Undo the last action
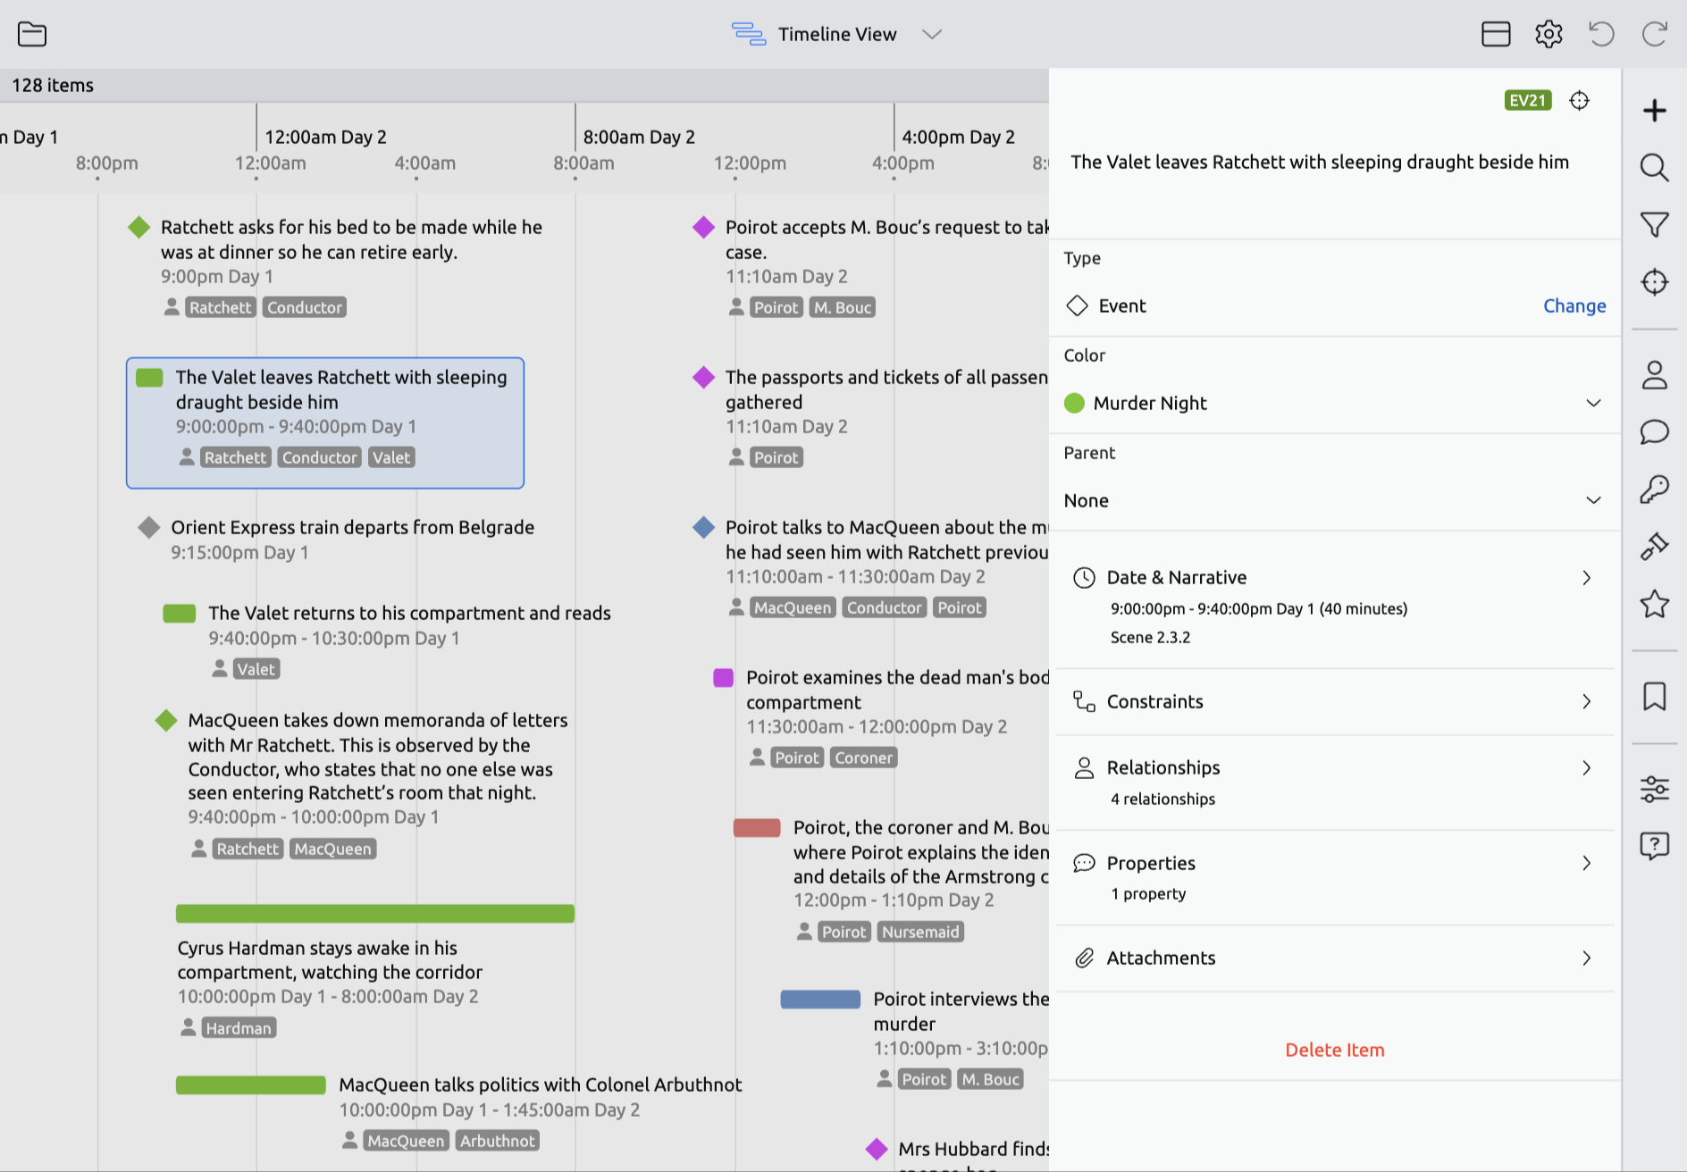Screen dimensions: 1687x1172 pyautogui.click(x=1601, y=34)
